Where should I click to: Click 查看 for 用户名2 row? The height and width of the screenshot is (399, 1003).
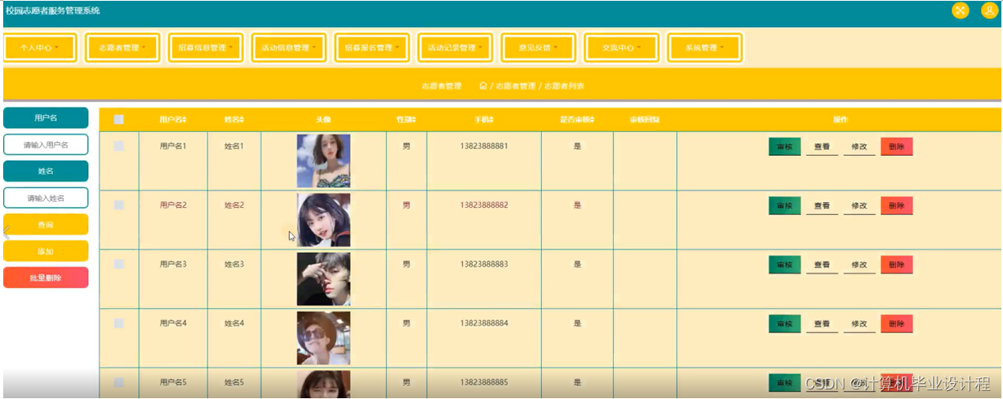(x=822, y=205)
